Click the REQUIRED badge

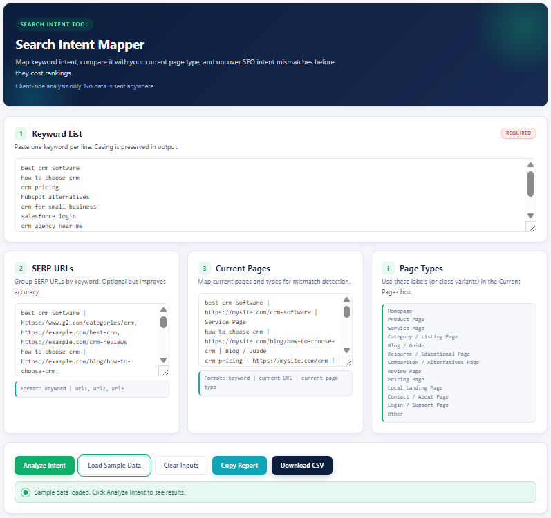(519, 133)
